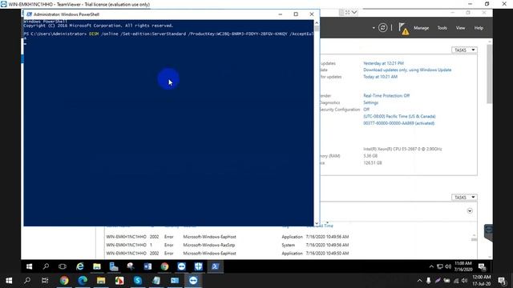
Task: Open Skype from local taskbar
Action: click(138, 280)
